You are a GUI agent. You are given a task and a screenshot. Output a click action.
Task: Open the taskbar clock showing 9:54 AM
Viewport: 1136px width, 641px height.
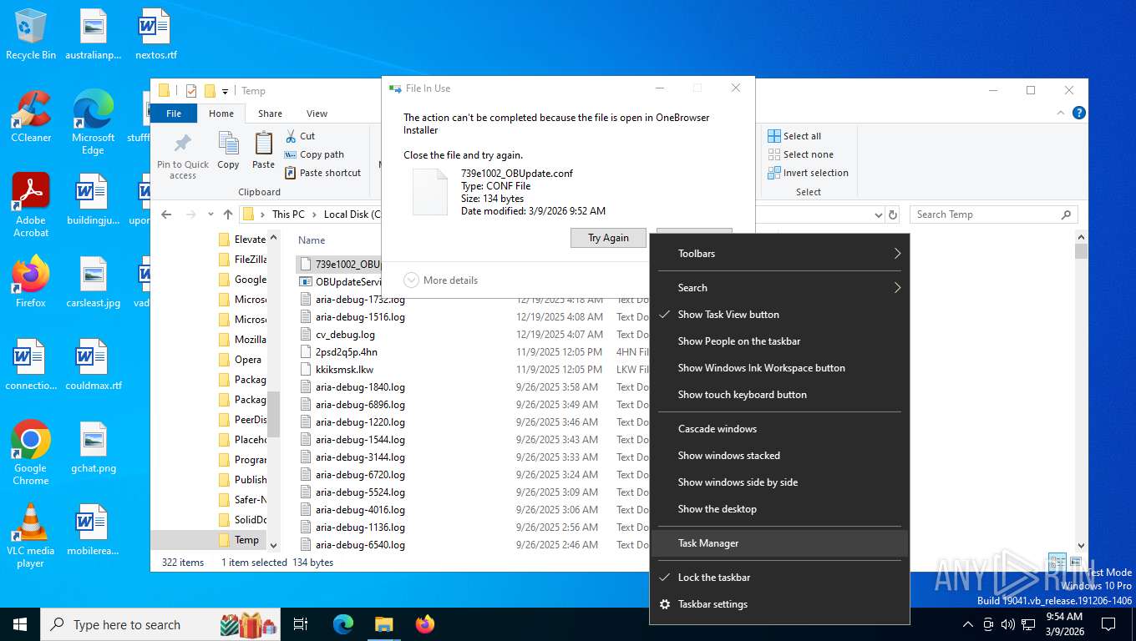coord(1064,624)
